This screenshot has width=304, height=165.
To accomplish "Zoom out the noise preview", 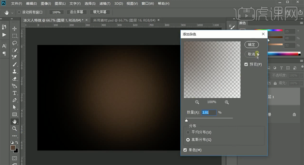I will click(x=197, y=102).
